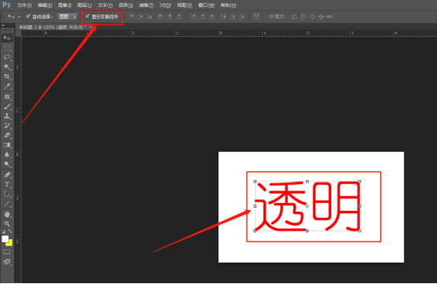Select the Lasso tool
Image resolution: width=437 pixels, height=284 pixels.
[x=7, y=57]
